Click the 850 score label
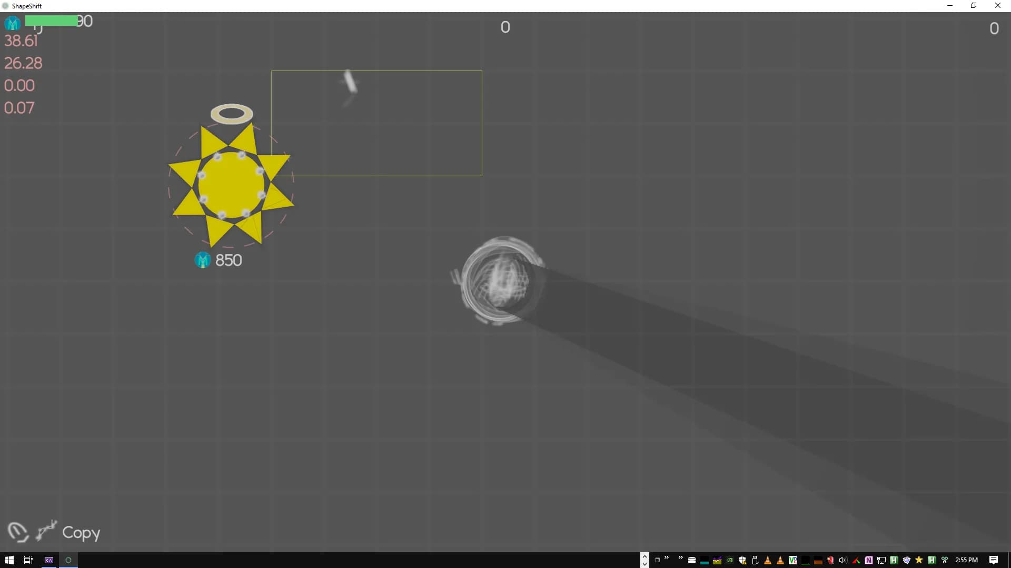 [229, 260]
